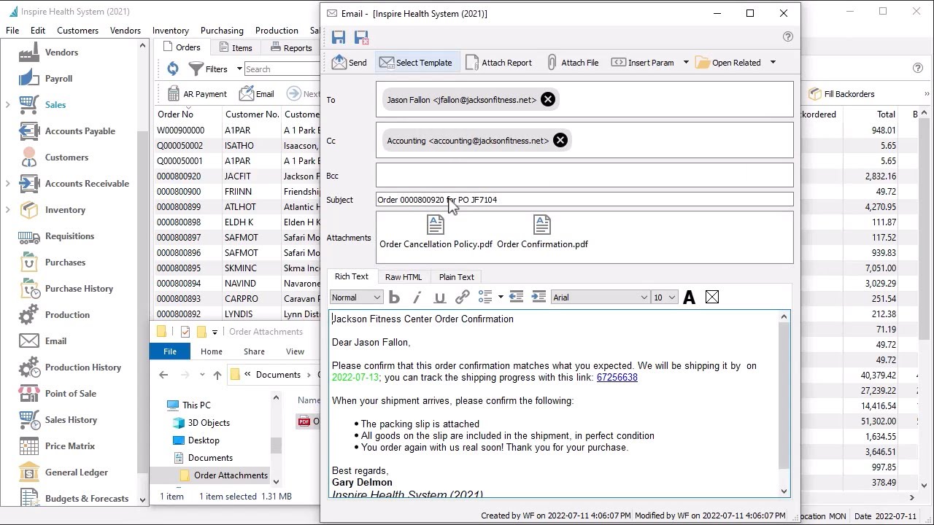Expand the Inventory sidebar node
The height and width of the screenshot is (525, 934).
pos(8,210)
